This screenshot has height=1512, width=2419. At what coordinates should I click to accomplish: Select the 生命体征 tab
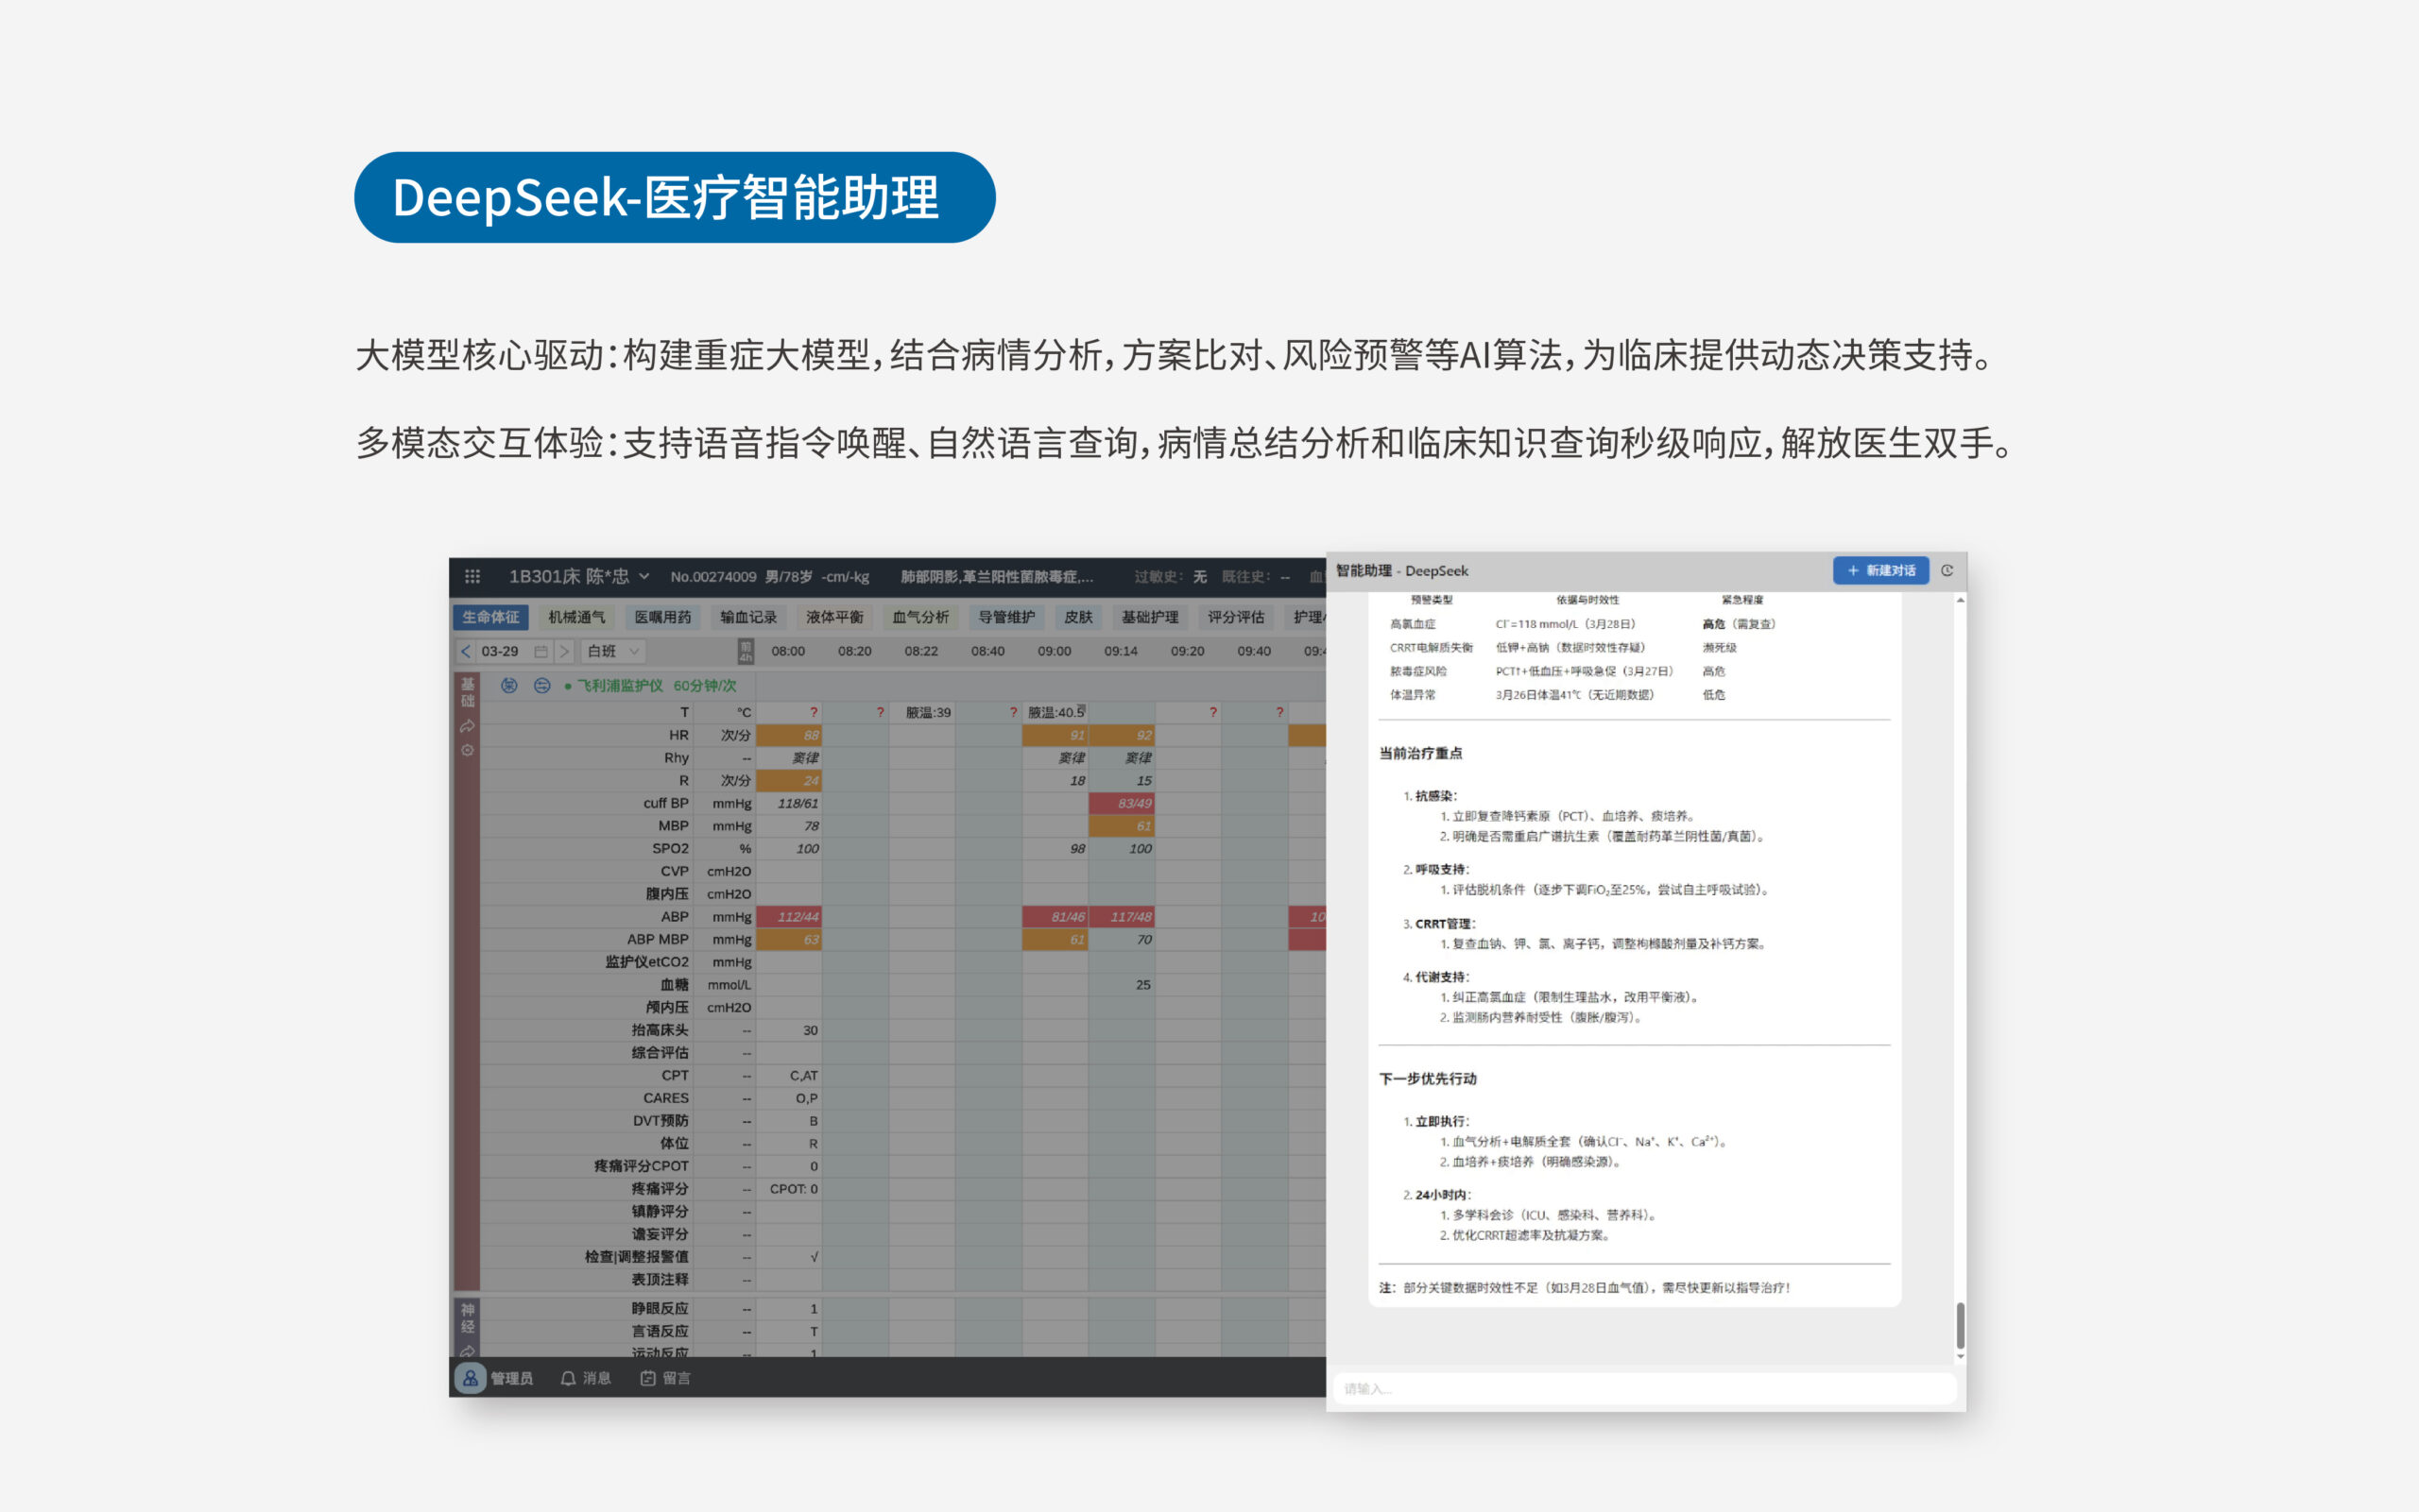[490, 617]
